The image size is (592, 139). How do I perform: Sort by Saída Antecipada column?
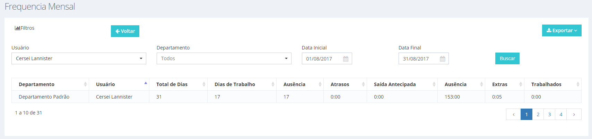402,84
